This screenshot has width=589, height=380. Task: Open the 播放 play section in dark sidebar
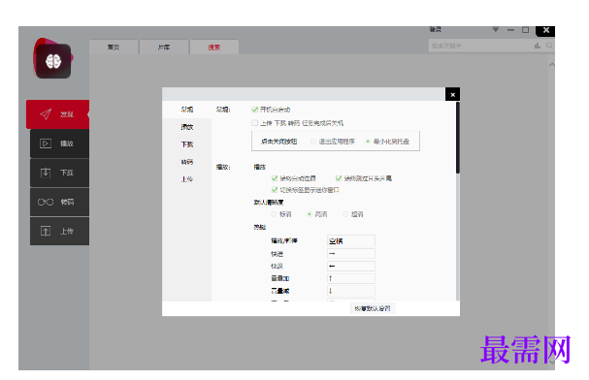(59, 143)
